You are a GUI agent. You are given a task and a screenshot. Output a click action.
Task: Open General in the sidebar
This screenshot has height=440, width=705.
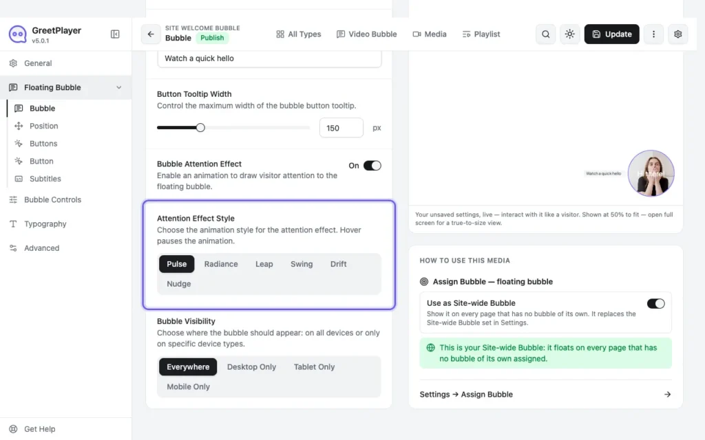tap(65, 63)
